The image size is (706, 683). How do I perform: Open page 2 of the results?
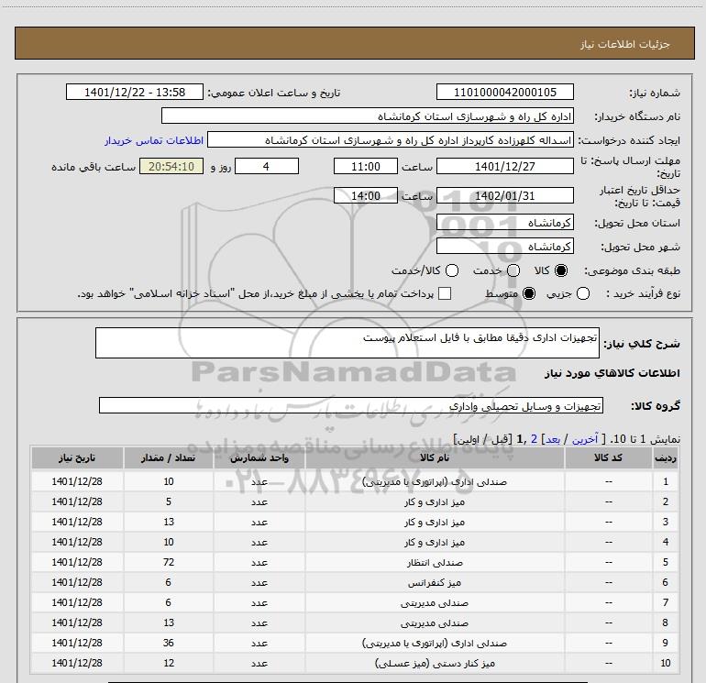(x=534, y=439)
